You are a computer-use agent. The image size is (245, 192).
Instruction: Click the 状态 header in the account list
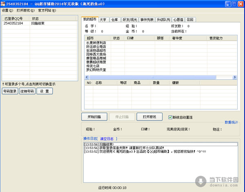[53, 19]
